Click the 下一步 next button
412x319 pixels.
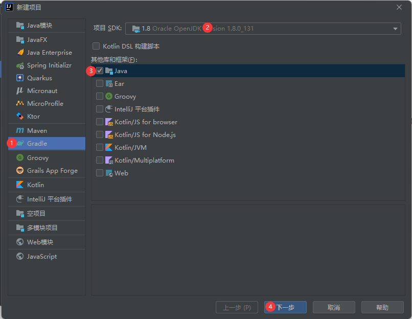pos(285,307)
